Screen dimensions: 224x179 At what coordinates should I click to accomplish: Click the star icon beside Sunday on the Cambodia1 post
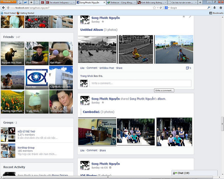(103, 103)
